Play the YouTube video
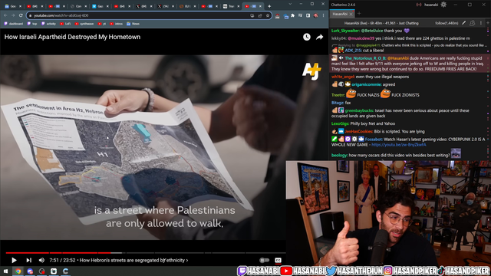 coord(14,260)
